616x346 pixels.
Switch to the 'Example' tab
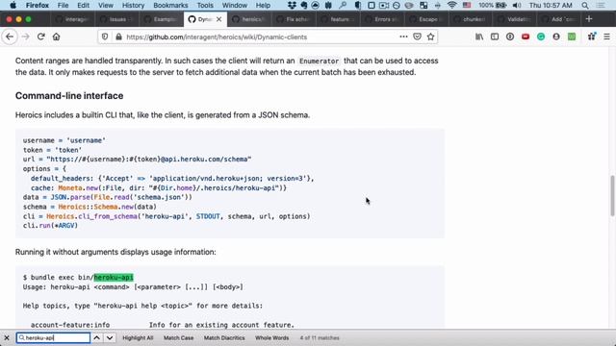(x=161, y=19)
